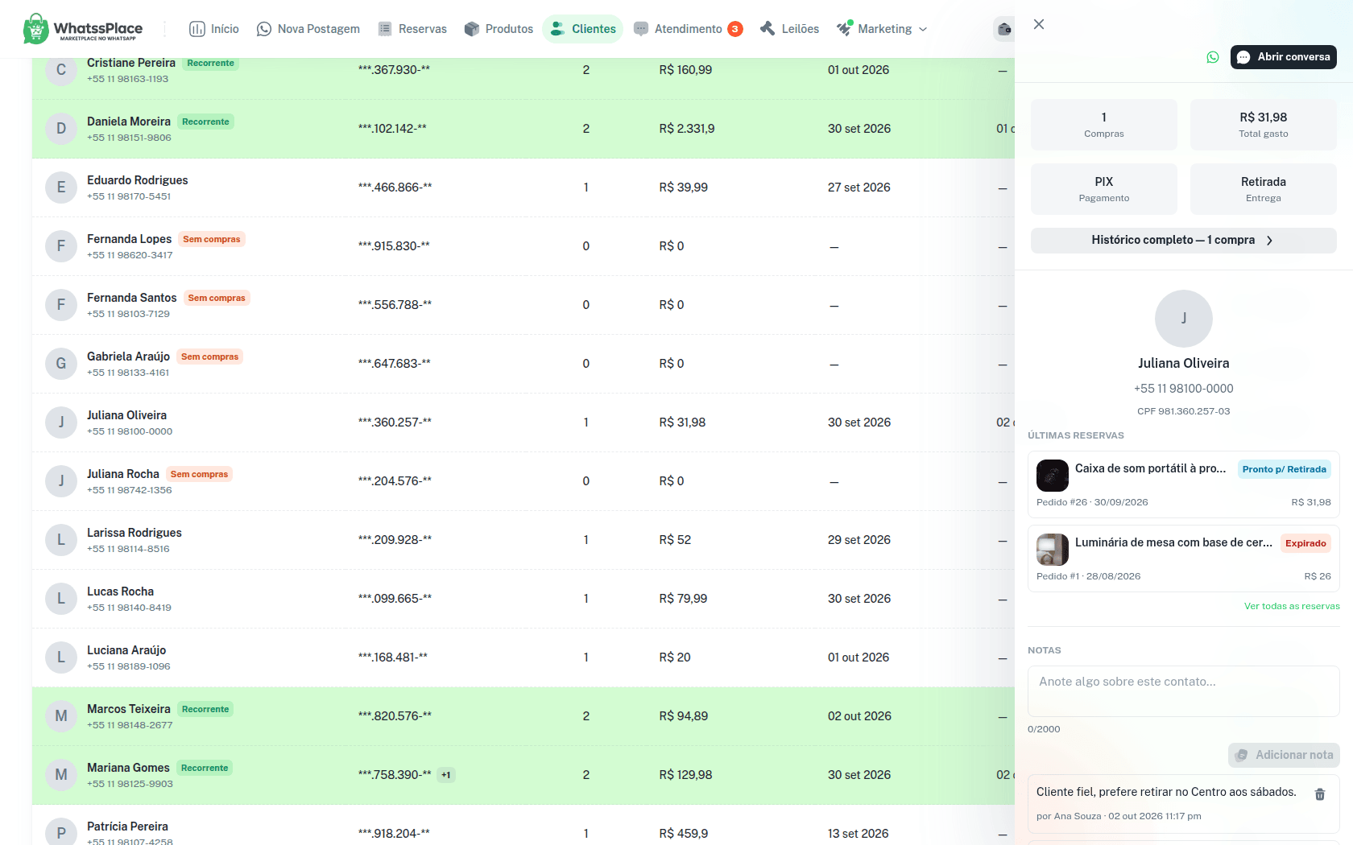This screenshot has width=1353, height=845.
Task: Click the Expirado status badge
Action: coord(1305,543)
